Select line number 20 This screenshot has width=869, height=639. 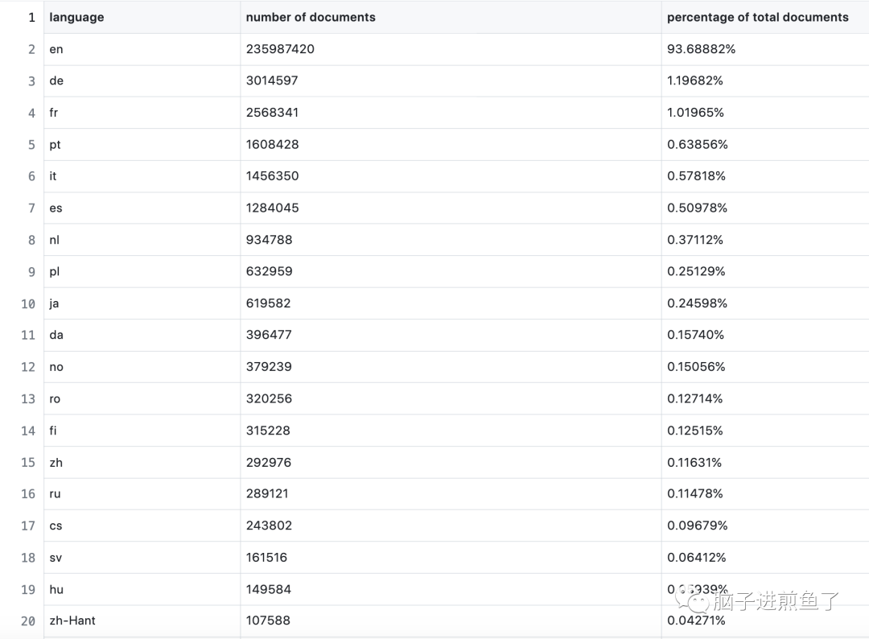pos(28,620)
